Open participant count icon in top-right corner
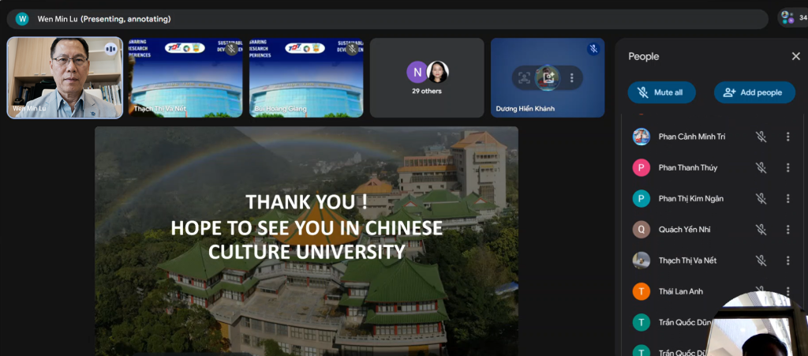Image resolution: width=808 pixels, height=356 pixels. click(790, 17)
